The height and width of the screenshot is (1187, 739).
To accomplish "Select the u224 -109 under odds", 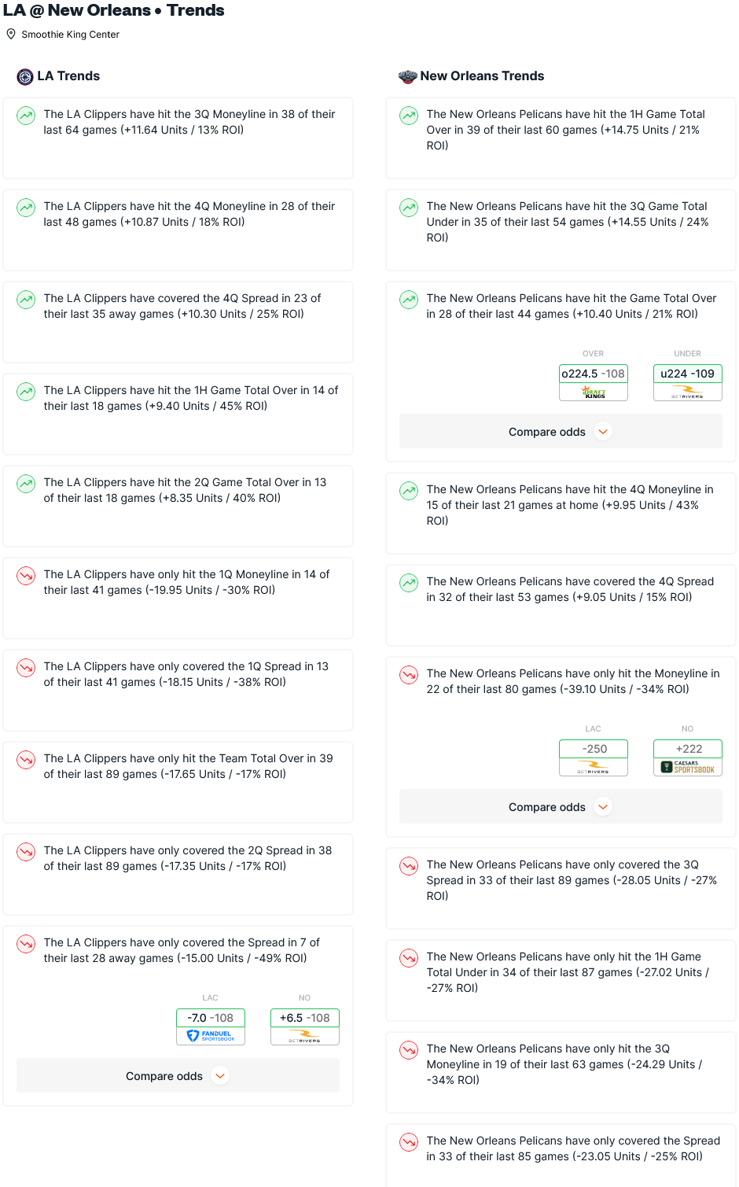I will coord(688,374).
